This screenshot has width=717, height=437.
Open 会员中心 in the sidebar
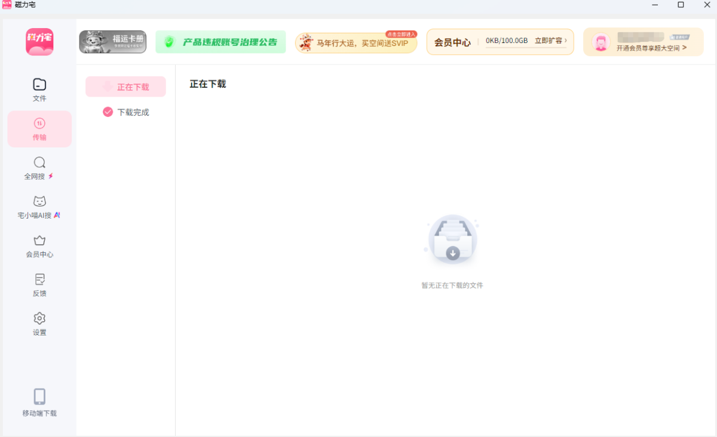(39, 246)
